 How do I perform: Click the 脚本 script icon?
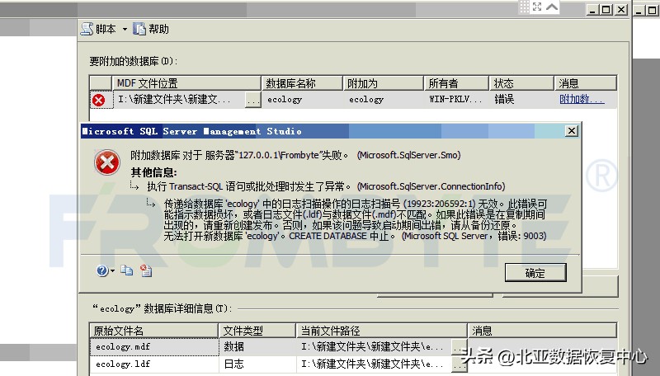[87, 29]
